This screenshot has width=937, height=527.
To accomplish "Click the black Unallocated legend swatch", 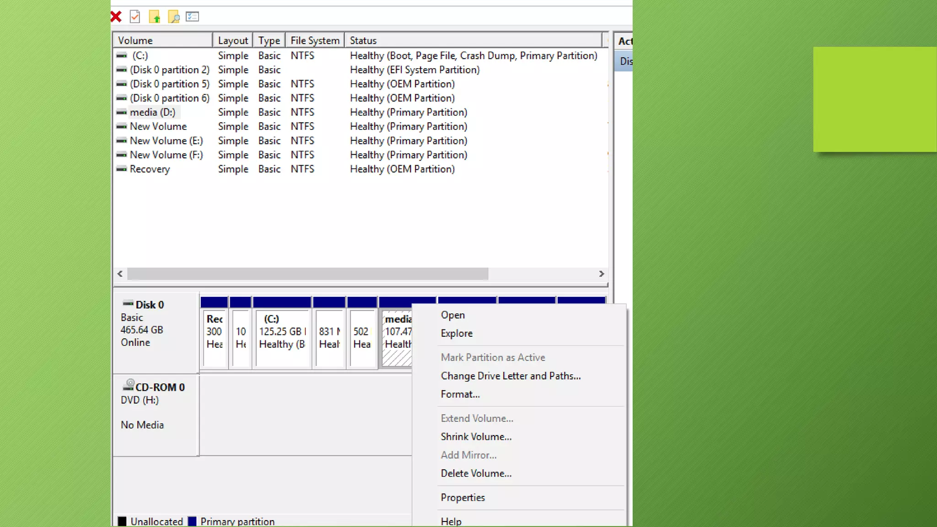I will coord(122,521).
